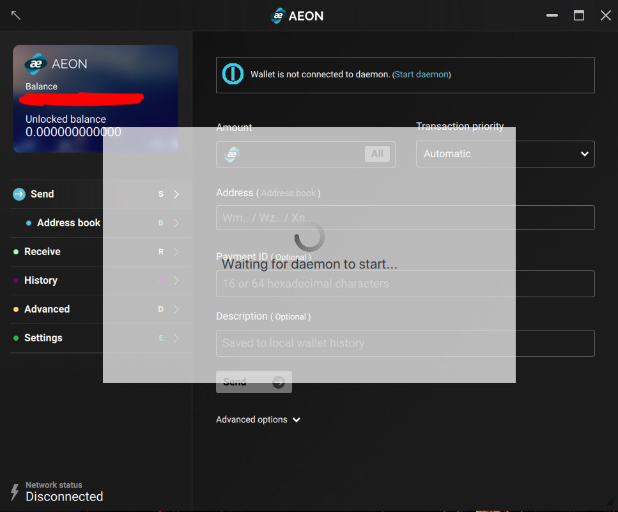Click the chevron on the History row
The image size is (618, 512).
tap(176, 281)
